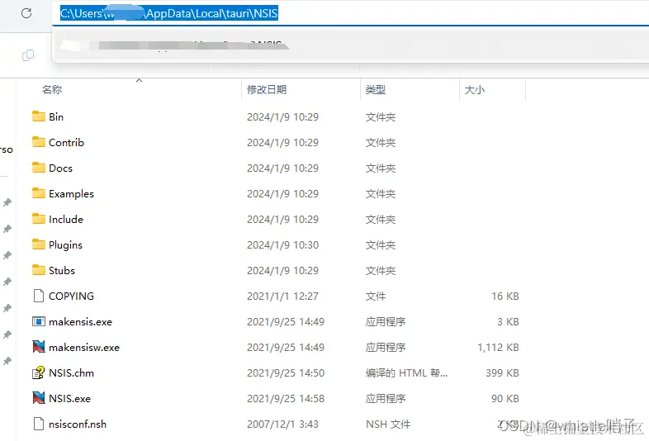Screen dimensions: 649x441
Task: Click the refresh icon beside the address bar
Action: tap(26, 13)
